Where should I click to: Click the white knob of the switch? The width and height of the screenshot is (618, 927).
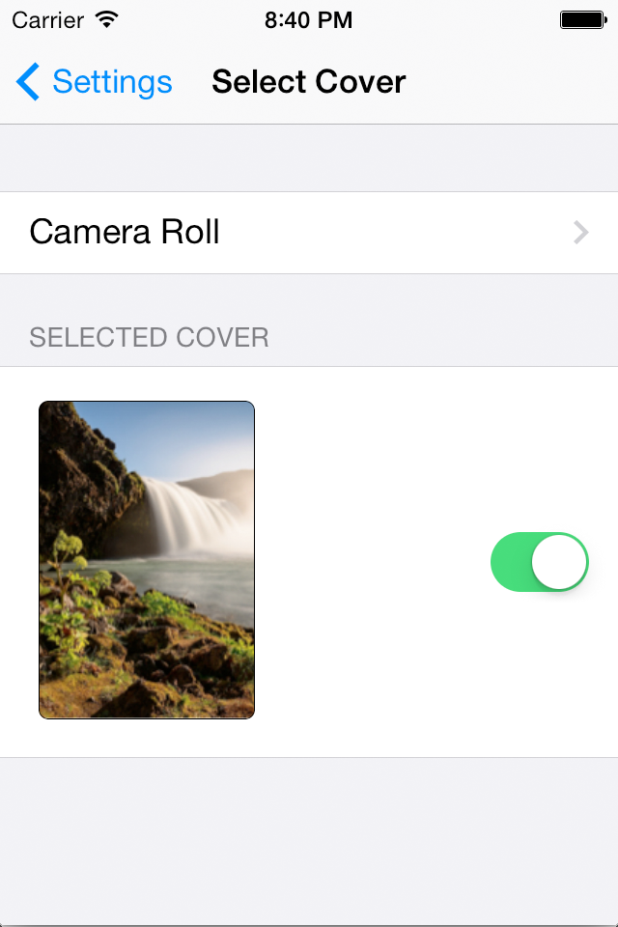tap(560, 562)
